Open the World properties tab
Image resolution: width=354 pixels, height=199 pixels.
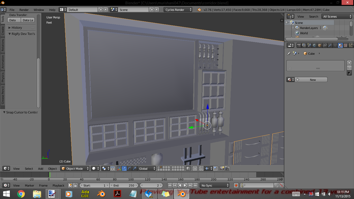click(314, 45)
